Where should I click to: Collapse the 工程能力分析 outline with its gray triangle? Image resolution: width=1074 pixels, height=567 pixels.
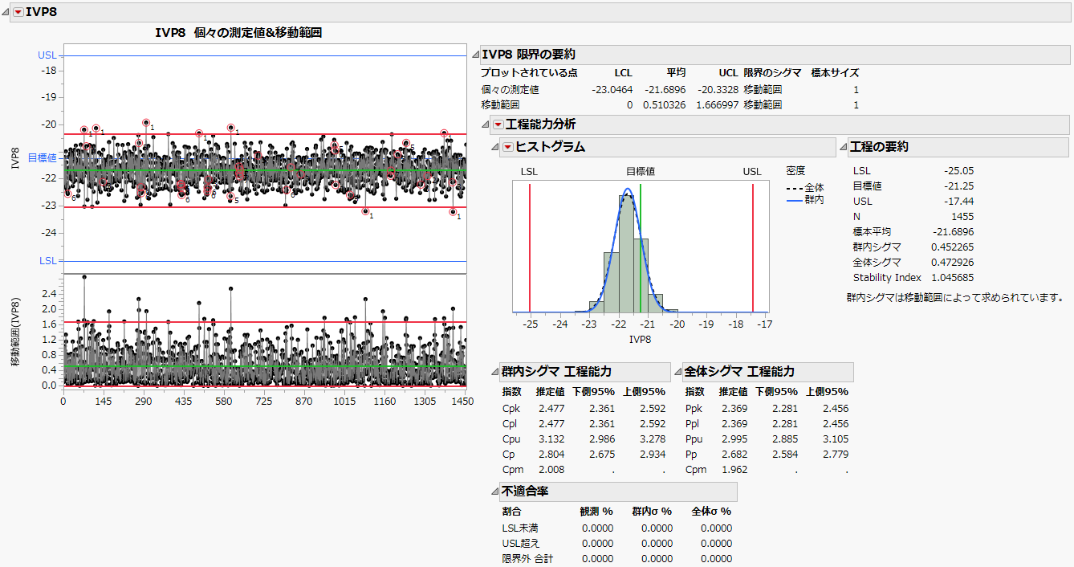485,124
